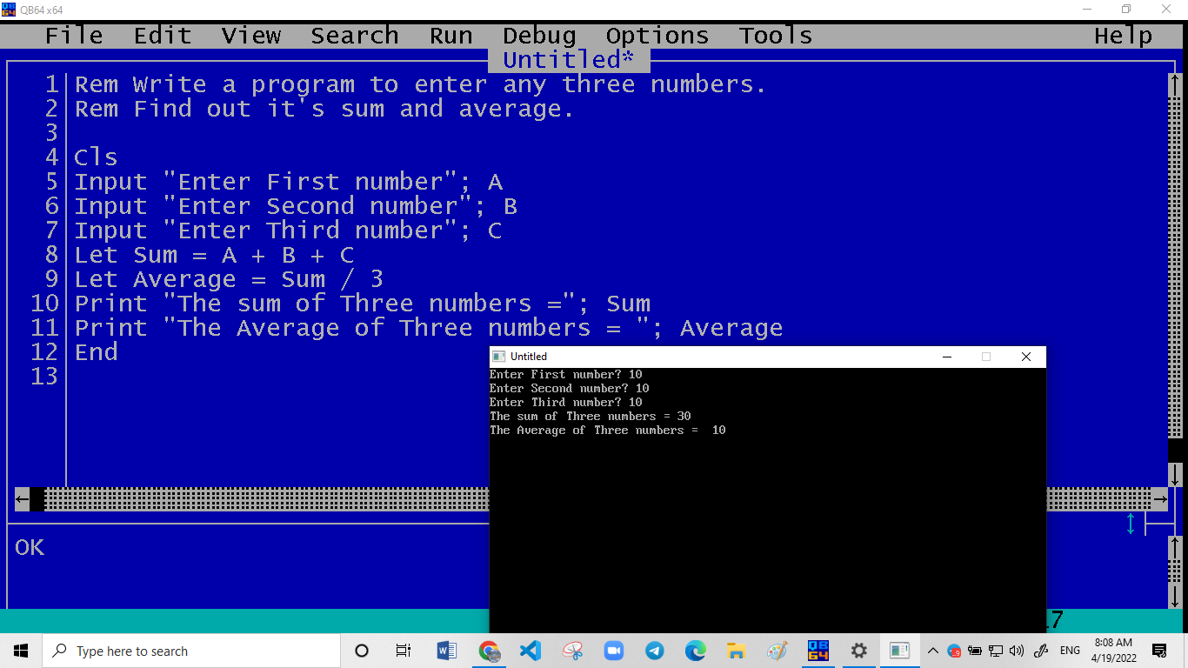Image resolution: width=1188 pixels, height=668 pixels.
Task: Click the horizontal scrollbar thumb block
Action: [x=37, y=498]
